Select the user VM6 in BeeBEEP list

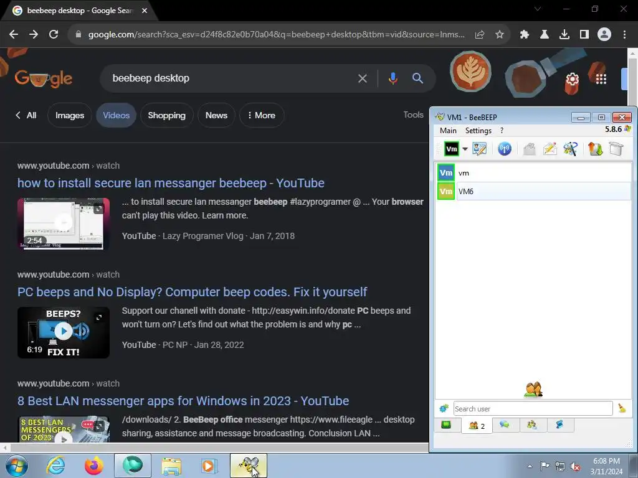click(534, 191)
